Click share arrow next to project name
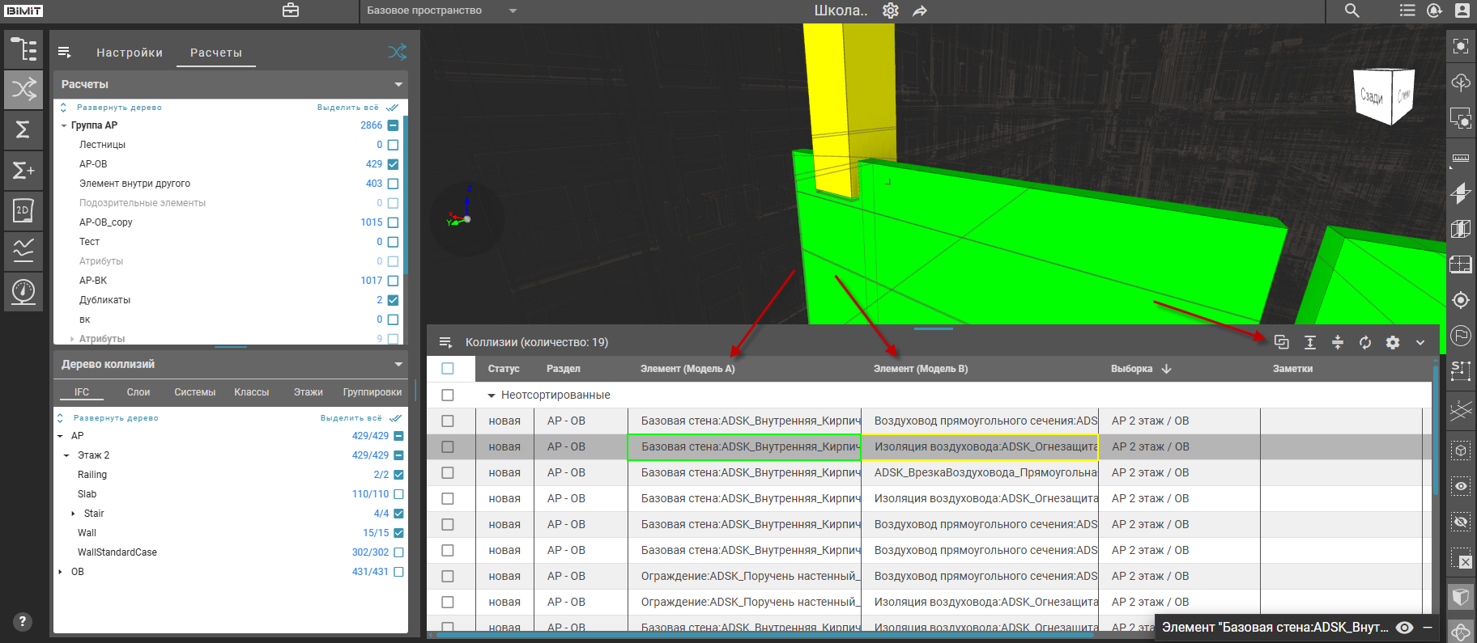 click(x=919, y=11)
